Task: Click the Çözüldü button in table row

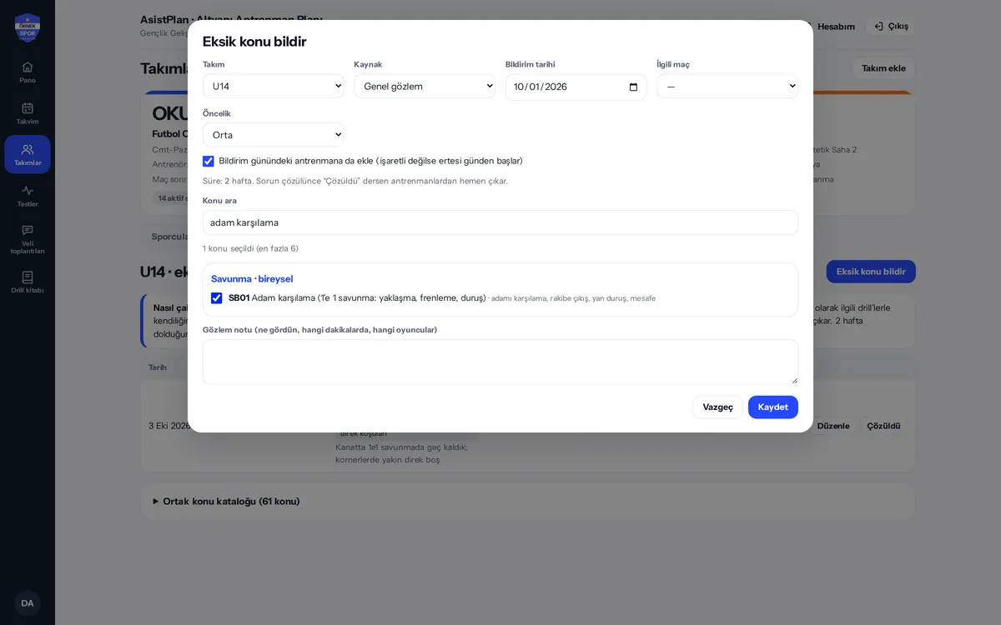Action: click(x=883, y=426)
